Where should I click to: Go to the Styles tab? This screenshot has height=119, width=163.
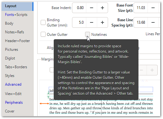point(10,76)
